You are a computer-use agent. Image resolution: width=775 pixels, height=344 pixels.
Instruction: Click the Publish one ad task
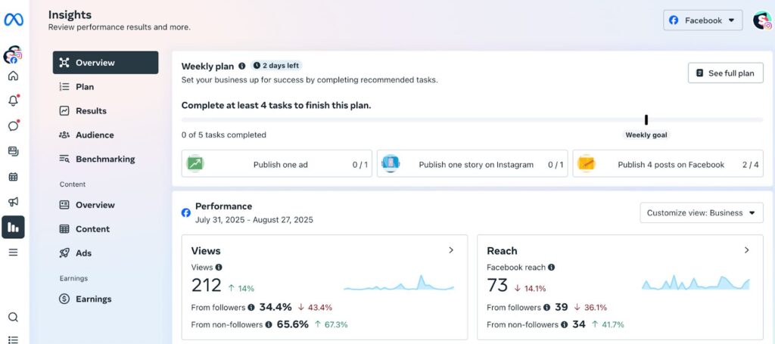click(x=277, y=164)
